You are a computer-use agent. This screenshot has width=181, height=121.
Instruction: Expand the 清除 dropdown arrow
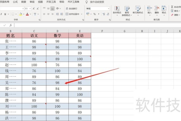(179, 15)
